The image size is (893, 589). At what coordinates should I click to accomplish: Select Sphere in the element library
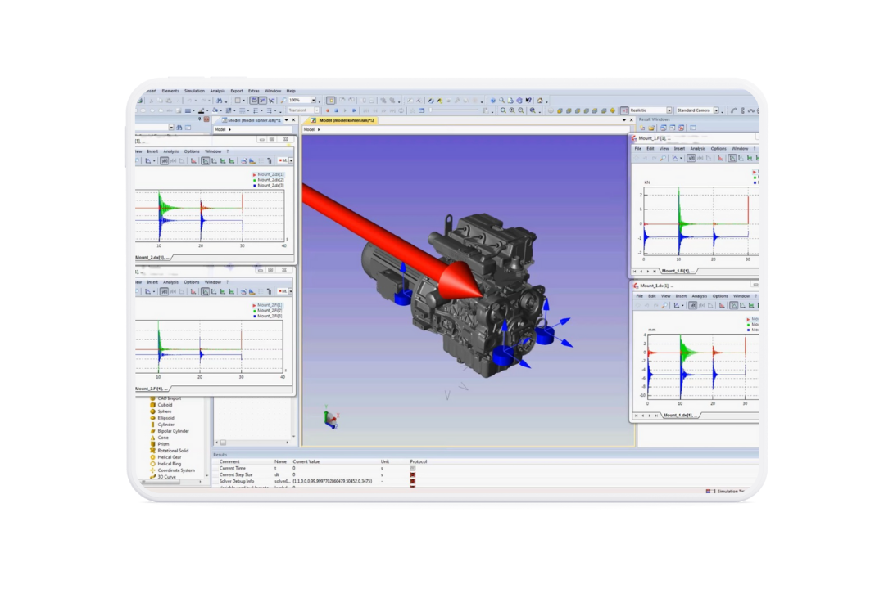(161, 411)
